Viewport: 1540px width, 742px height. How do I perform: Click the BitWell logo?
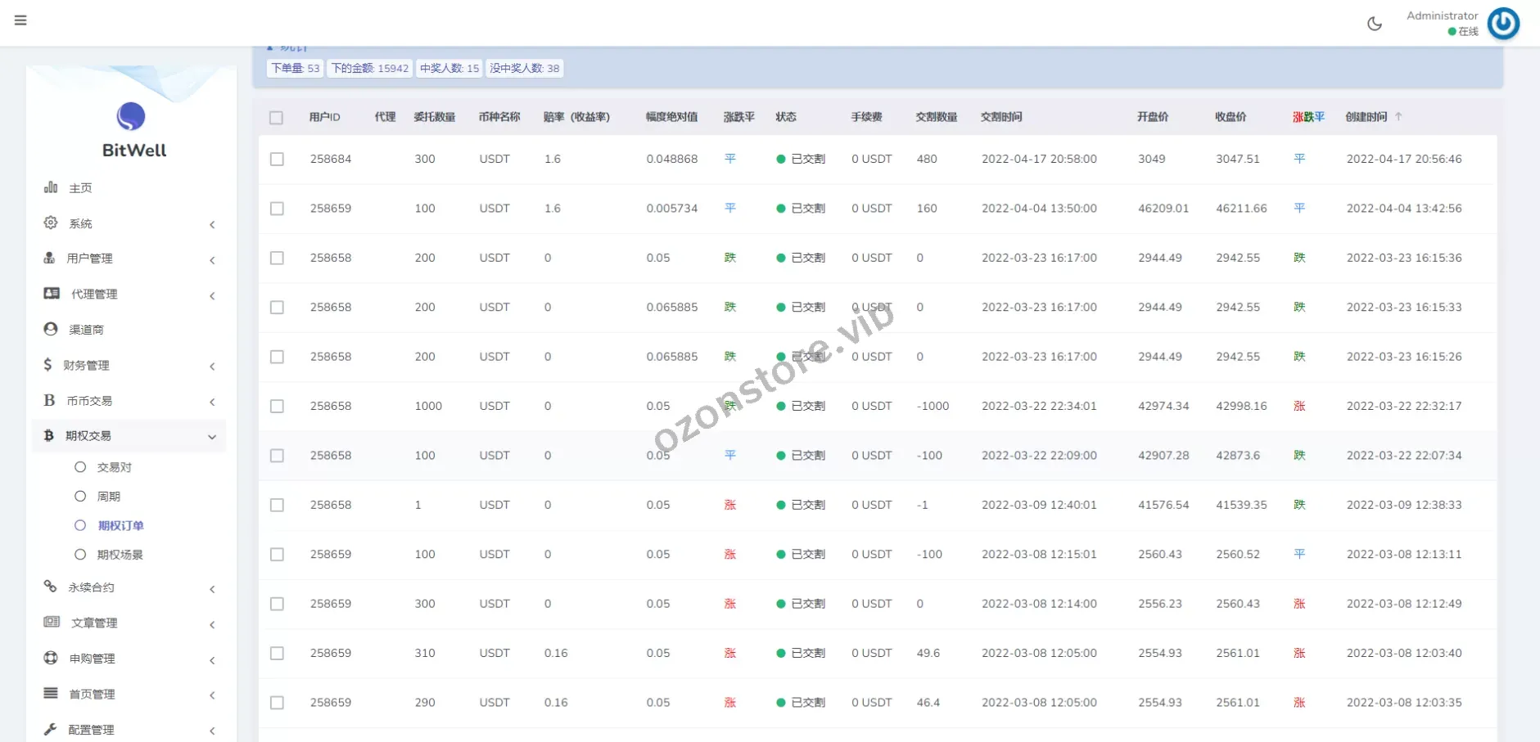pyautogui.click(x=131, y=117)
